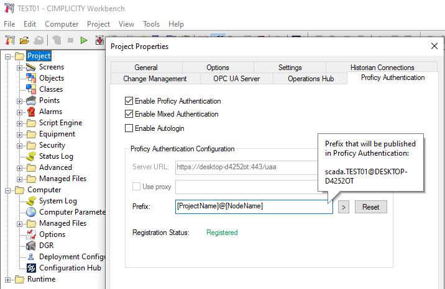Click the Alarms icon in tree
The height and width of the screenshot is (289, 445).
coord(31,112)
